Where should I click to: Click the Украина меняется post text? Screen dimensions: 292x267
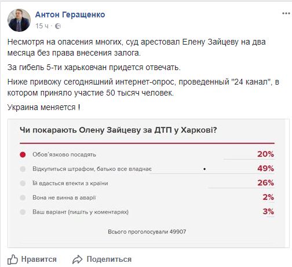[44, 107]
